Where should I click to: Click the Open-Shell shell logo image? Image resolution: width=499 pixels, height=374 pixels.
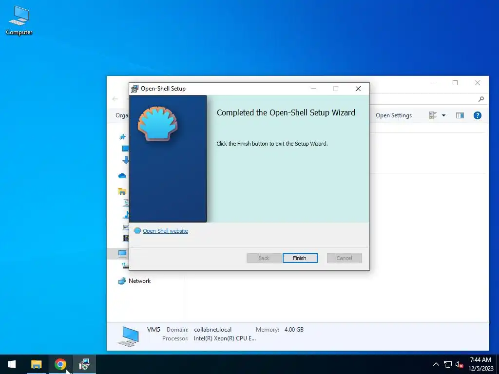[158, 123]
